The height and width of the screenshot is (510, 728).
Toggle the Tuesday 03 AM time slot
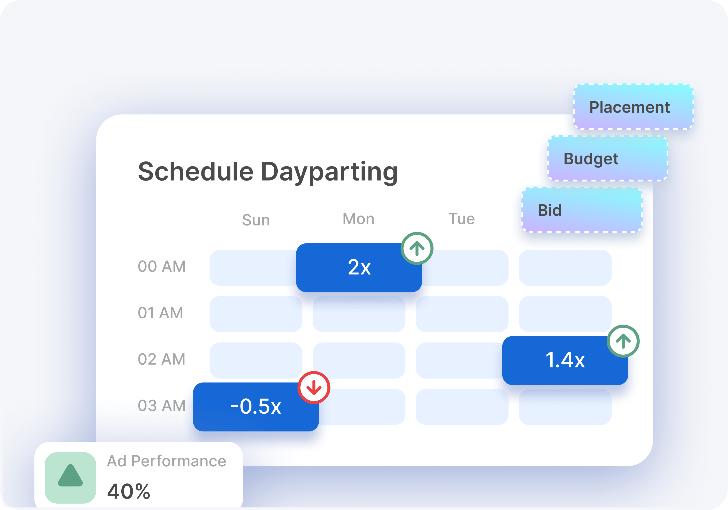462,407
